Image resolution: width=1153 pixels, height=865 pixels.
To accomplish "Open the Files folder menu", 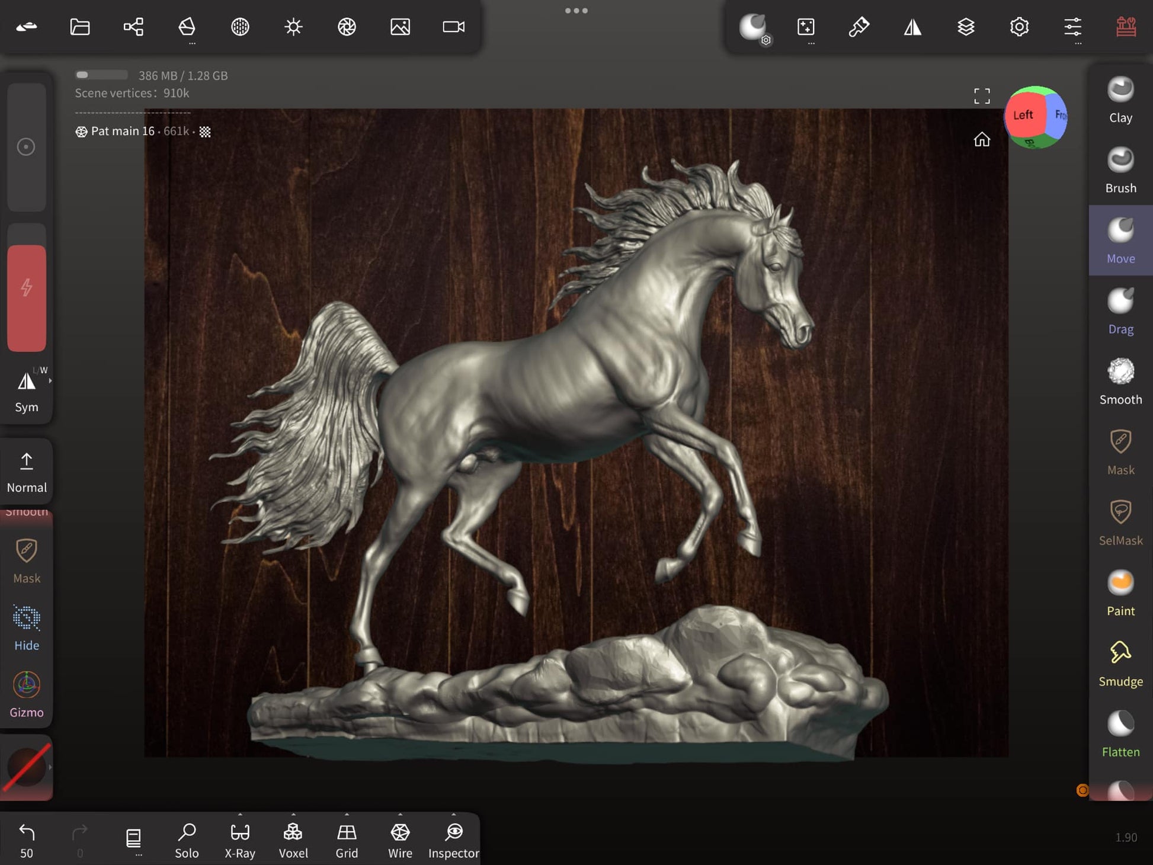I will [x=80, y=27].
